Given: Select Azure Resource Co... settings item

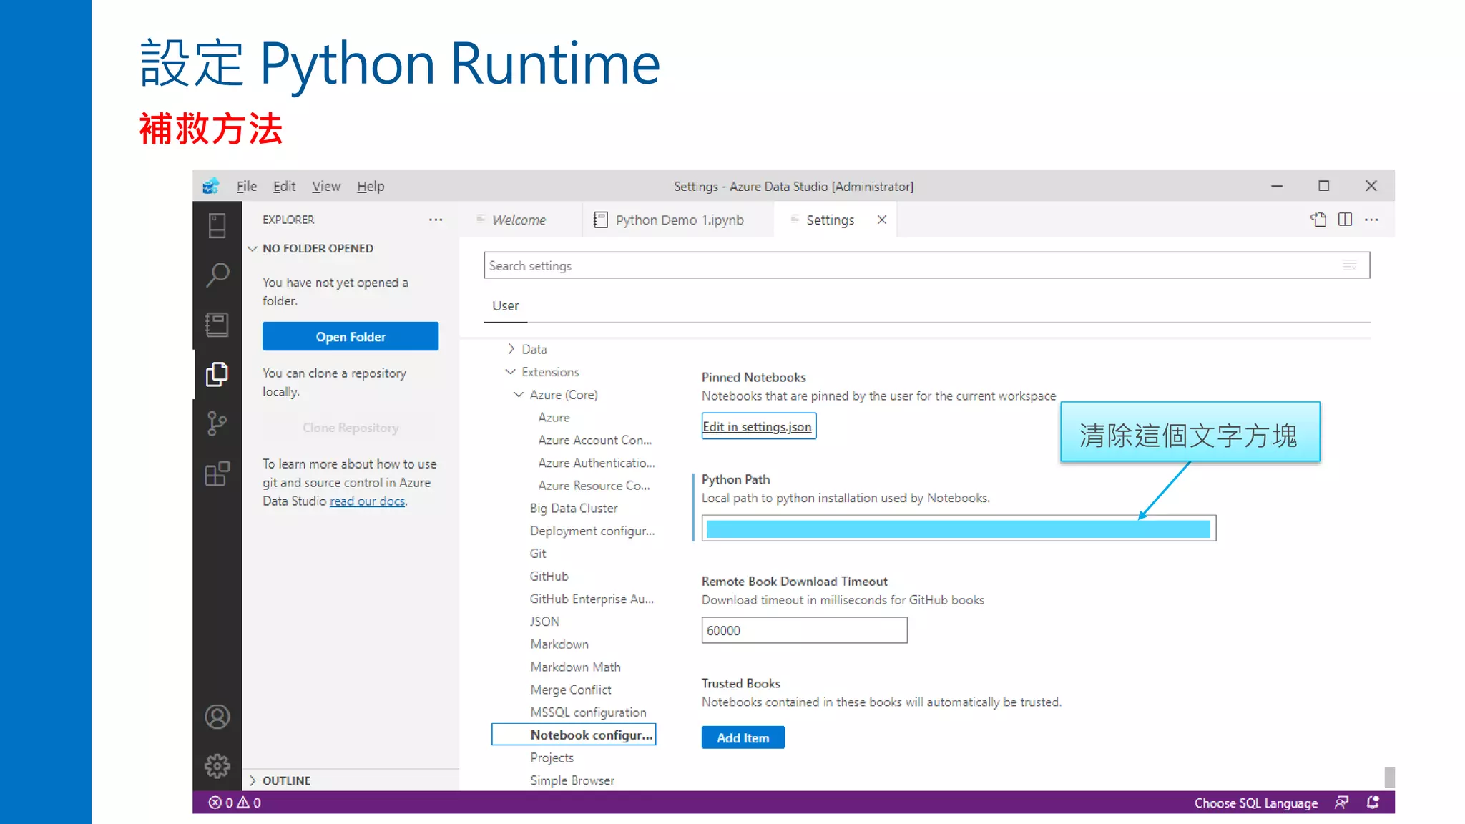Looking at the screenshot, I should coord(594,486).
